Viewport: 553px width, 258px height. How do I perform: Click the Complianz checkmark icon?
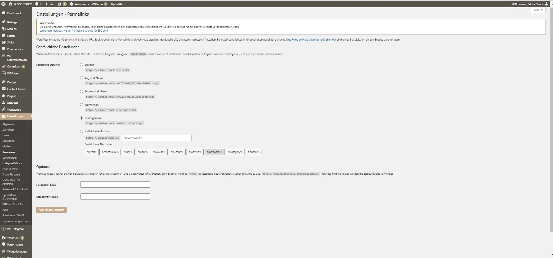tap(4, 66)
